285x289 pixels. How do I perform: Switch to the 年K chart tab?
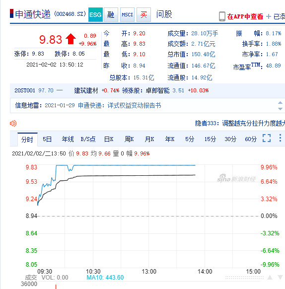tap(170, 139)
